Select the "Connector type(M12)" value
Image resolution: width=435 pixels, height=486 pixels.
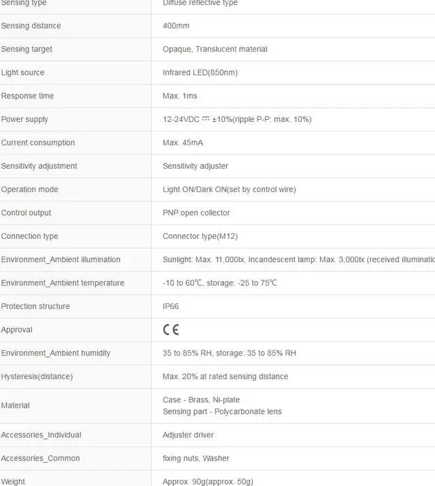click(200, 236)
